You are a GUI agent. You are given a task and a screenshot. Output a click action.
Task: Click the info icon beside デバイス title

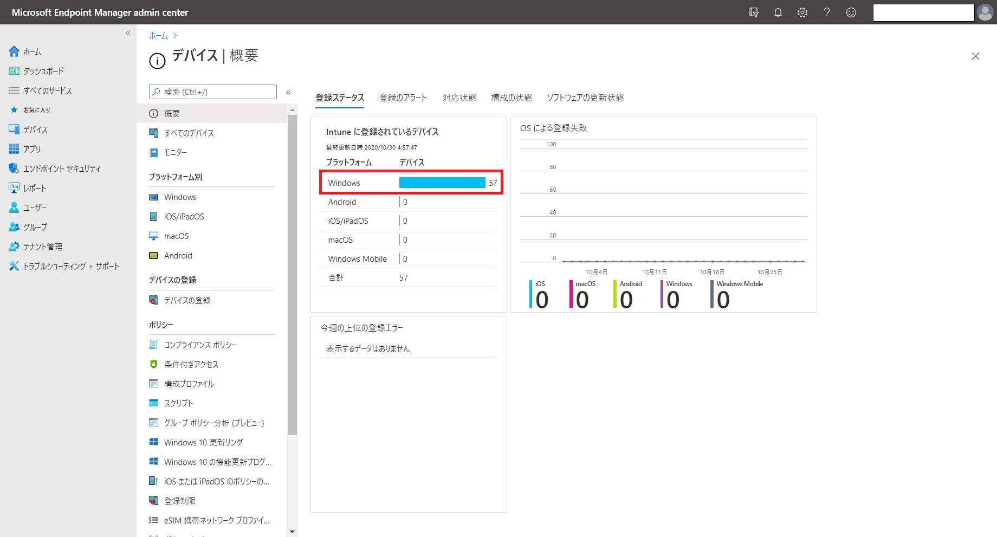157,61
